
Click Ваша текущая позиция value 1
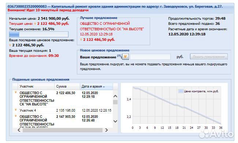50,51
